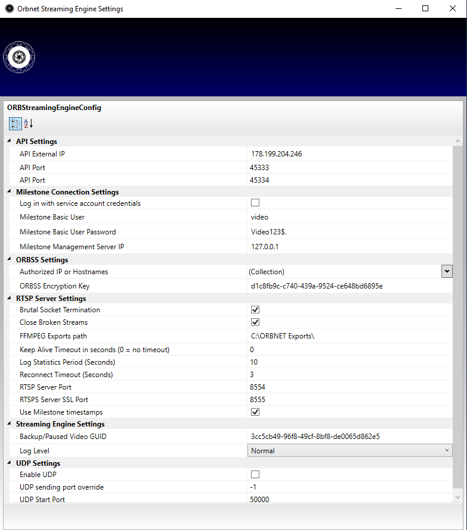Switch to Categorized view icon

pyautogui.click(x=15, y=124)
